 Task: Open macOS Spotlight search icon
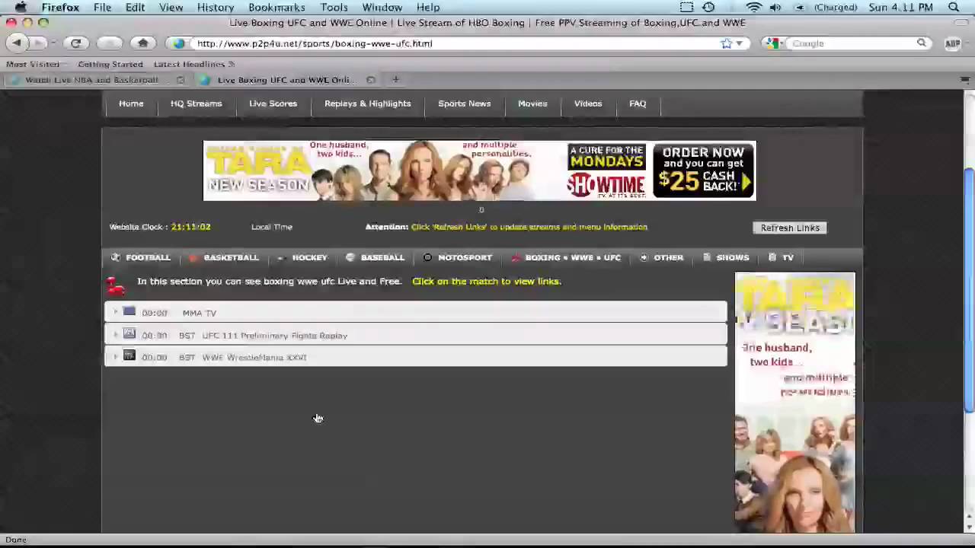(x=954, y=8)
